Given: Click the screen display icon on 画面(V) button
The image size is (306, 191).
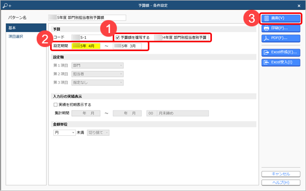Looking at the screenshot, I should (267, 18).
